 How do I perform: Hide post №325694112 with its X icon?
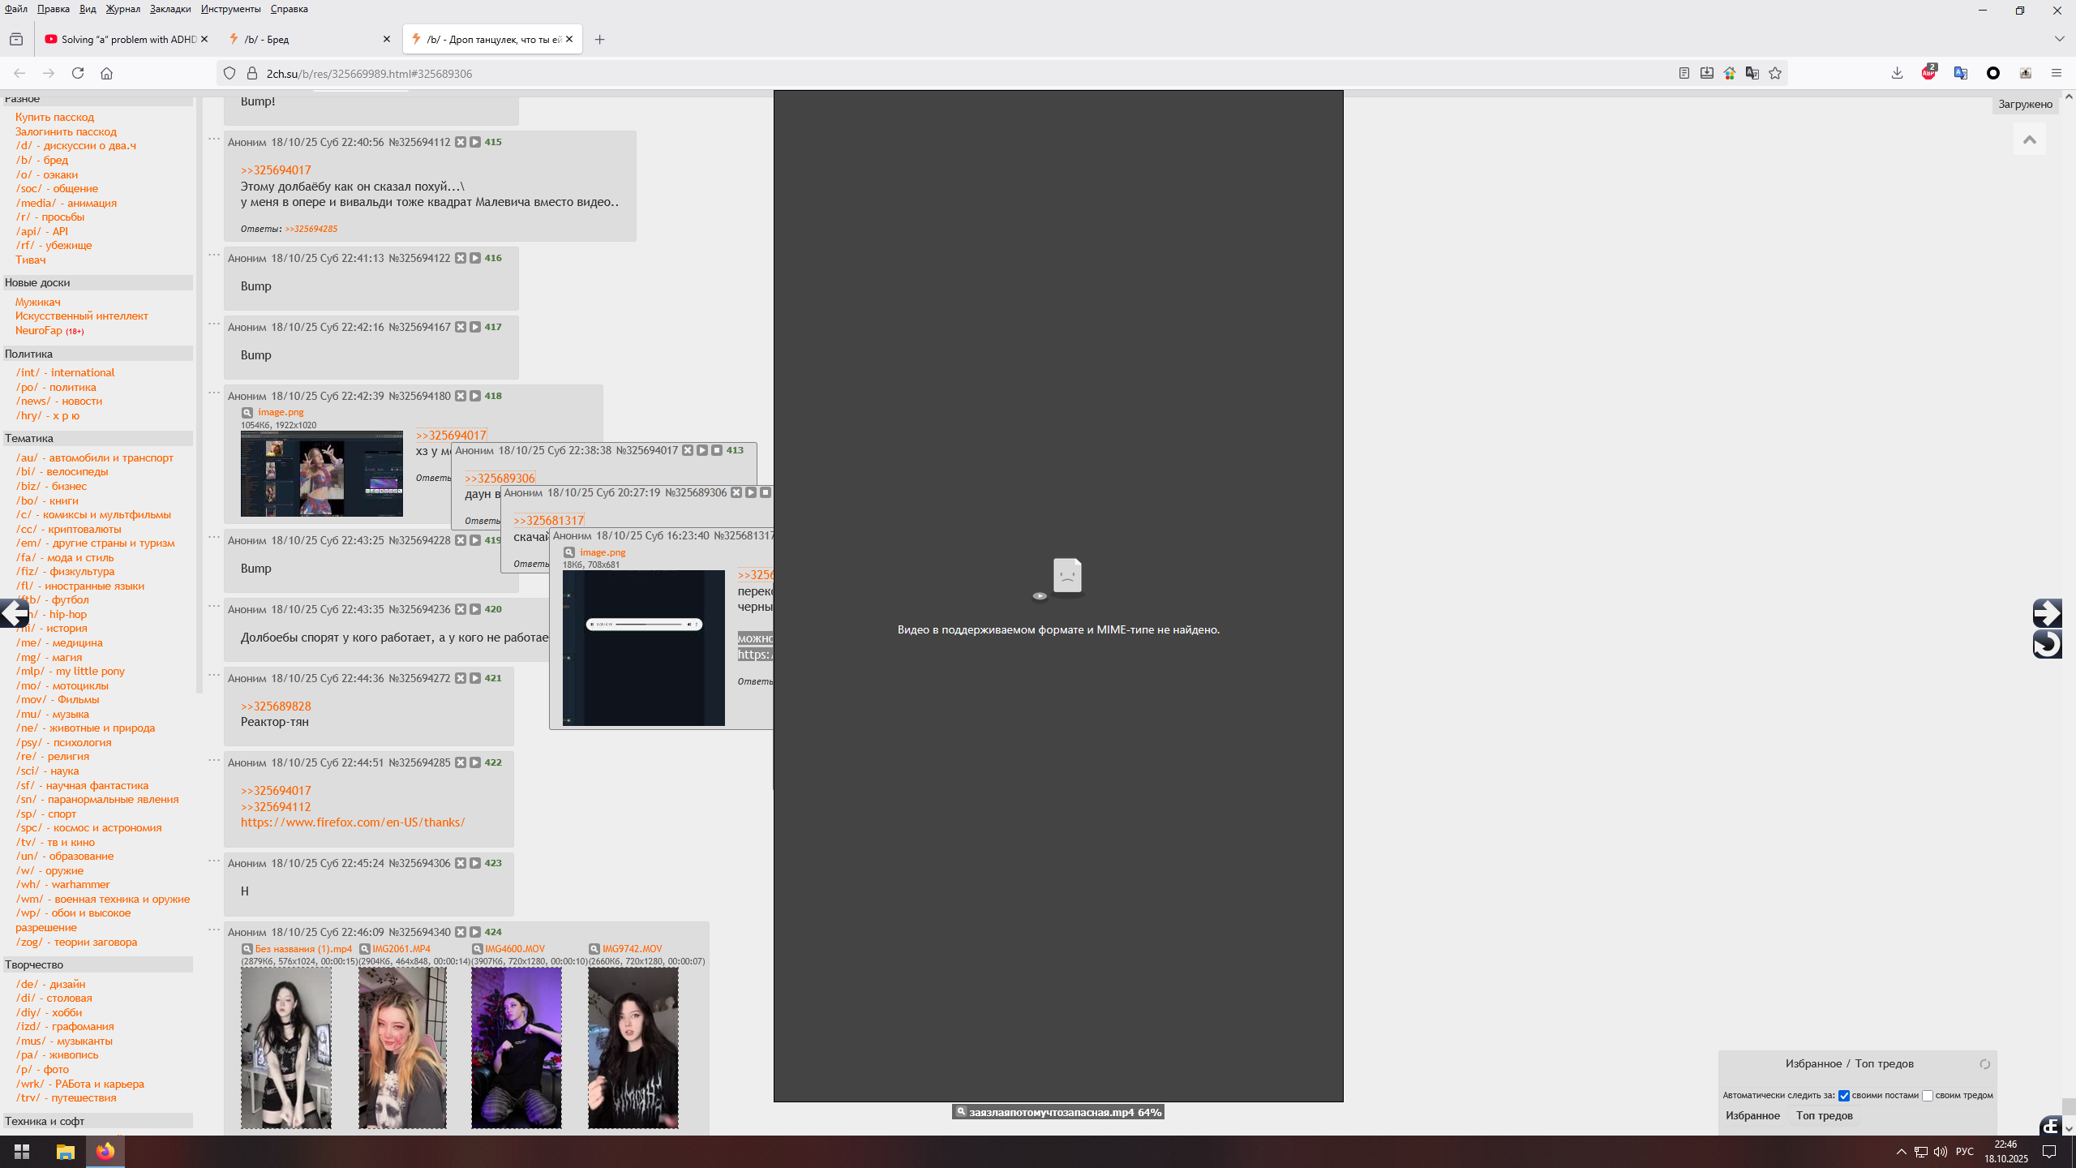(461, 142)
